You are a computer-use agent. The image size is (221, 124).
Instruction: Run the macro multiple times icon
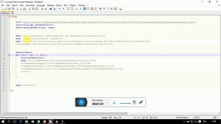pyautogui.click(x=112, y=9)
